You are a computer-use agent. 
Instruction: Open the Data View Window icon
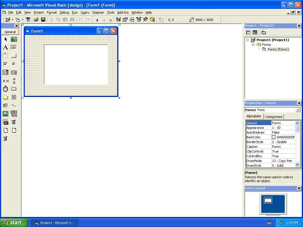point(152,20)
